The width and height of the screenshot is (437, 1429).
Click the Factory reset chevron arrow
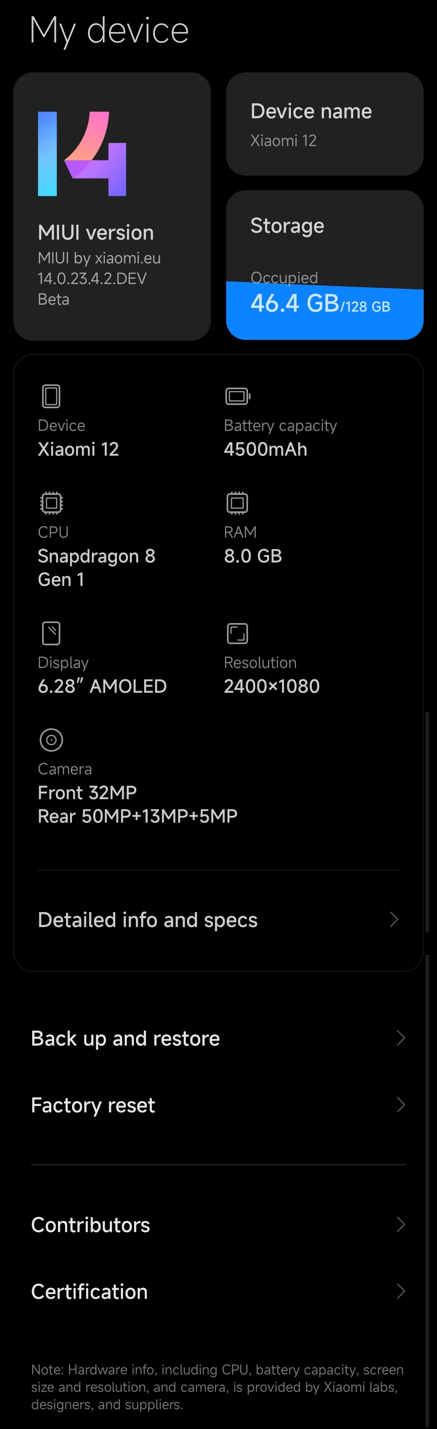(x=401, y=1105)
